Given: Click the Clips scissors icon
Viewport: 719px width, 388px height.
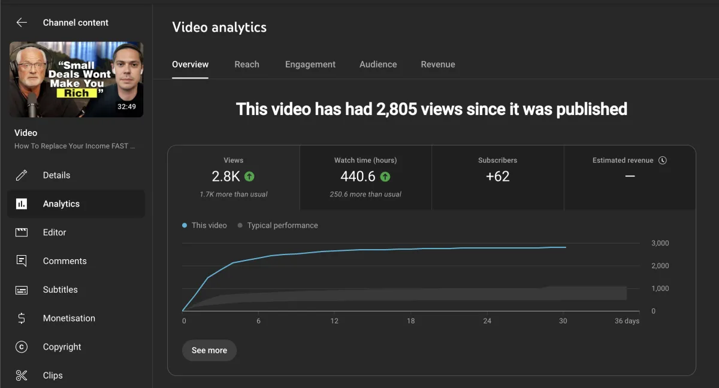Looking at the screenshot, I should (x=22, y=375).
